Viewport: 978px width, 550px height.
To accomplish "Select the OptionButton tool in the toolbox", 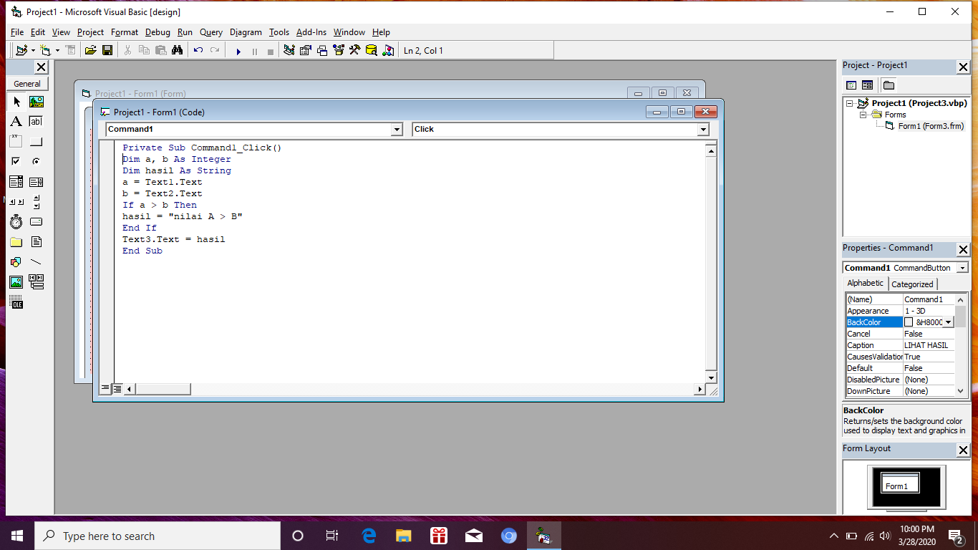I will click(x=37, y=162).
